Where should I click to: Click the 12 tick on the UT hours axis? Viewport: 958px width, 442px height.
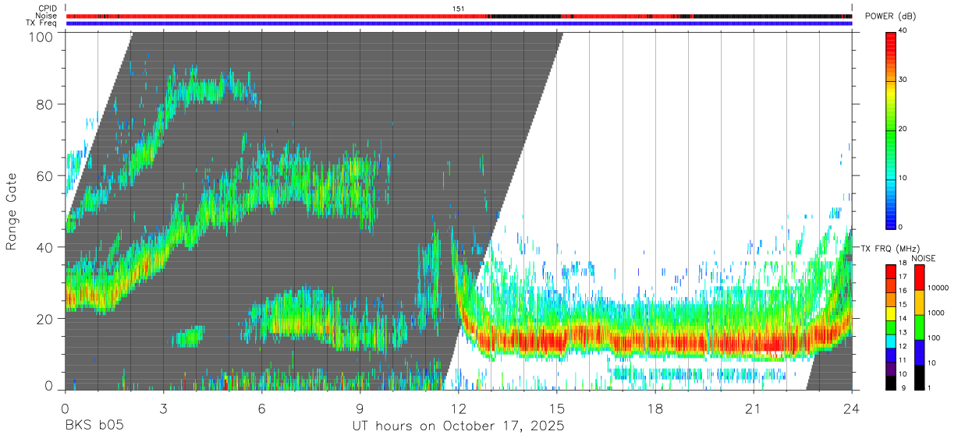click(459, 408)
